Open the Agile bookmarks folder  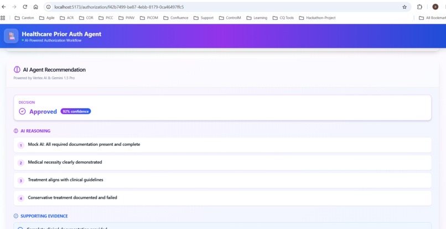click(46, 18)
